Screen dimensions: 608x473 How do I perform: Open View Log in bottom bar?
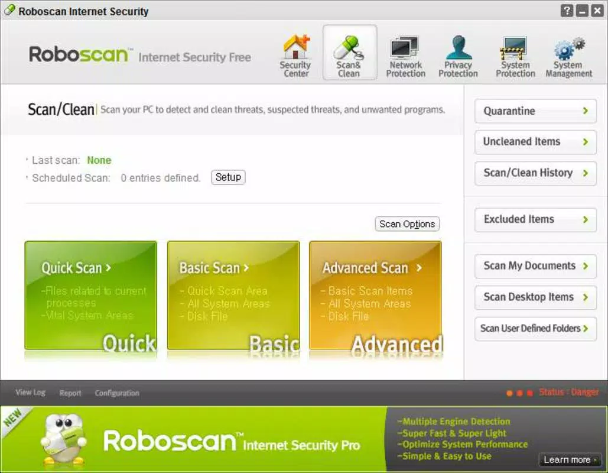[x=30, y=393]
